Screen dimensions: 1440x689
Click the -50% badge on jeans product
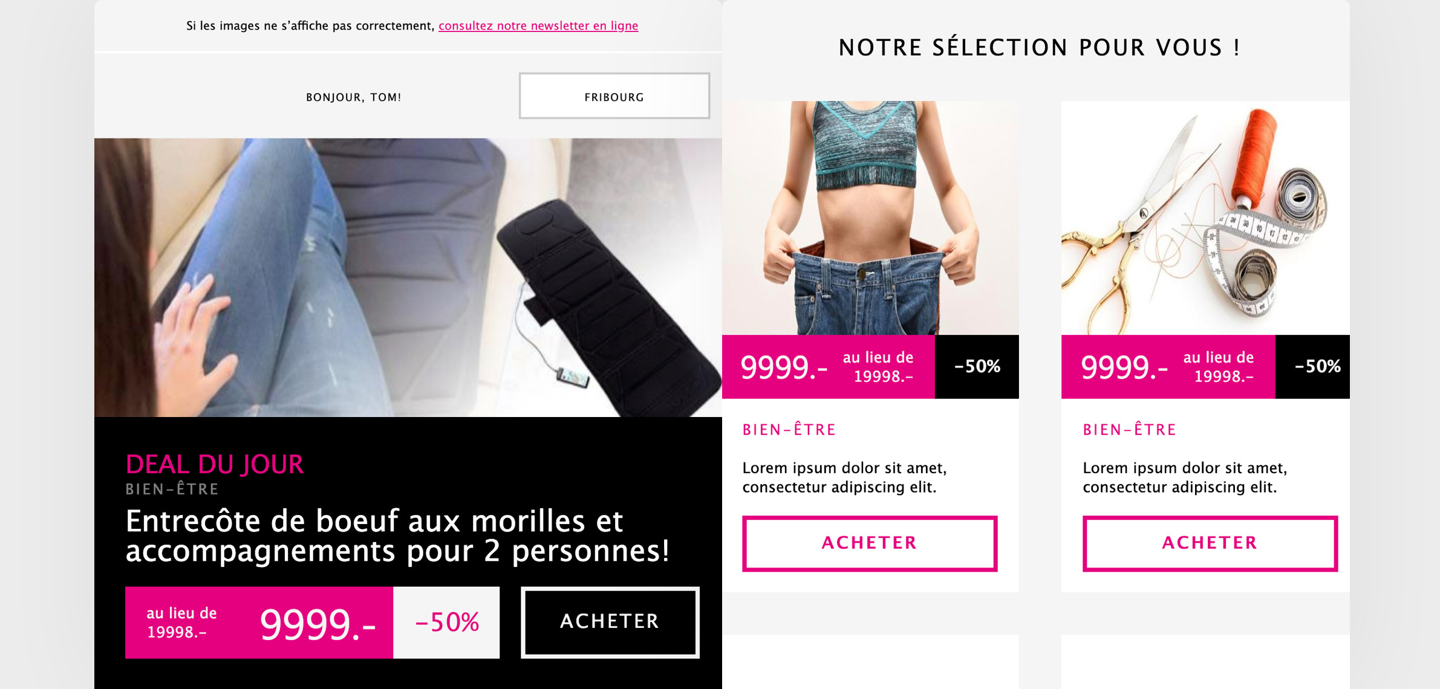coord(977,367)
